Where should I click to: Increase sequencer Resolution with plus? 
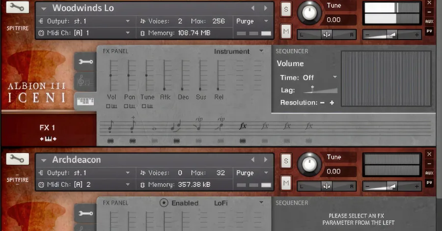coord(332,103)
